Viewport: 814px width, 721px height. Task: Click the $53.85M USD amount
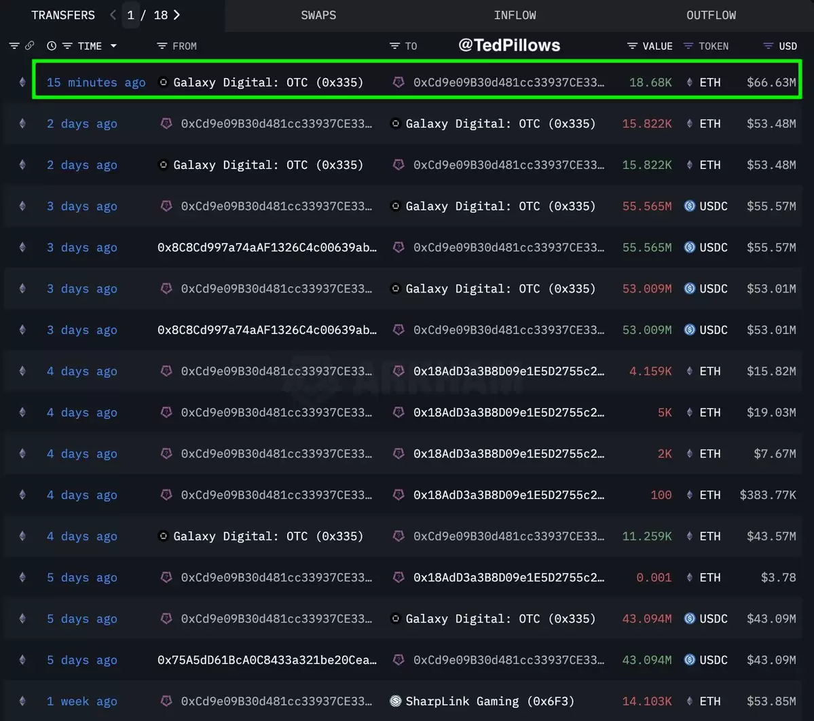pyautogui.click(x=771, y=701)
